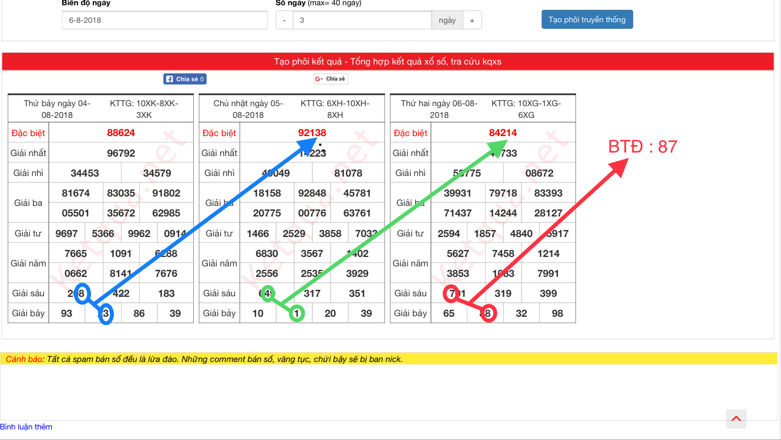781x440 pixels.
Task: Select special prize number 88624
Action: click(121, 133)
